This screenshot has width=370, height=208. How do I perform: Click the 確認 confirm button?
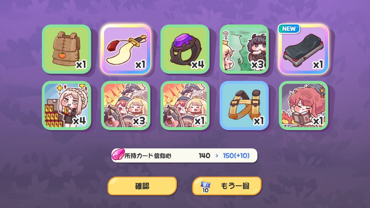pyautogui.click(x=142, y=186)
